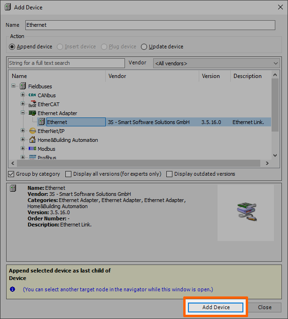288x319 pixels.
Task: Click the CANbus fieldbus icon
Action: (32, 95)
